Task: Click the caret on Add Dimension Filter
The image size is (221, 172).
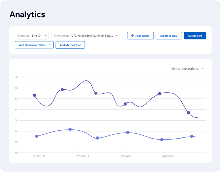Action: (x=50, y=45)
